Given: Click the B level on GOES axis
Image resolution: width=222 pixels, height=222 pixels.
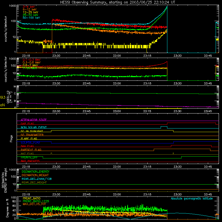Looking at the screenshot, I should click(x=15, y=101).
